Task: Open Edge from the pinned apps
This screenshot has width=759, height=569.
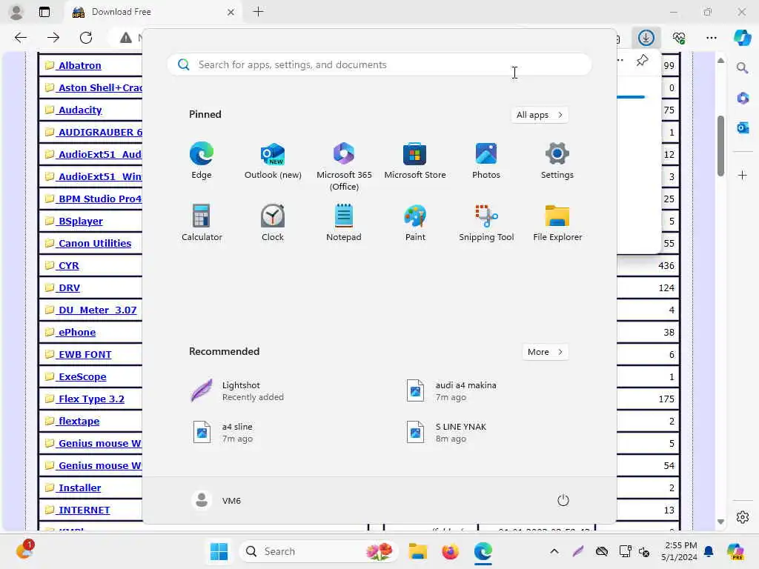Action: tap(202, 161)
